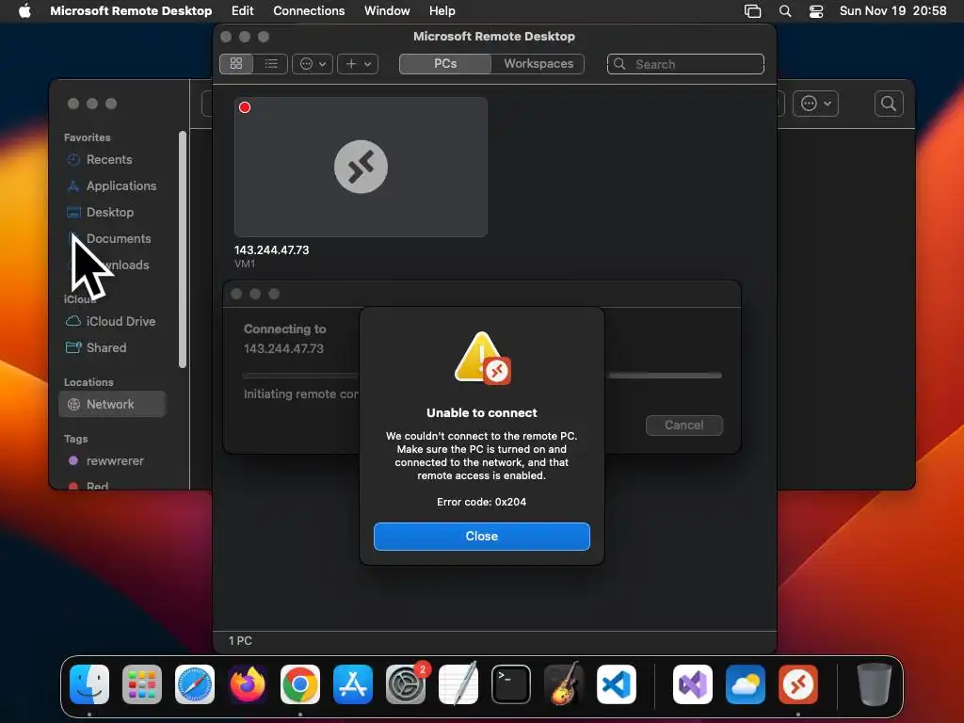
Task: Open Google Chrome from the Dock
Action: (x=300, y=684)
